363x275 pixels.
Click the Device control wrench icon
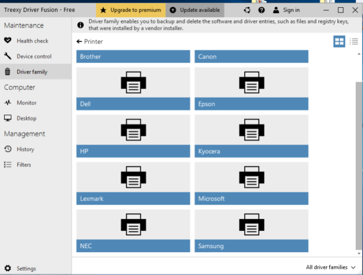point(8,56)
